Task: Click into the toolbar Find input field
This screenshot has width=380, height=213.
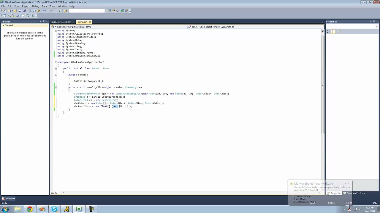Action: 85,11
